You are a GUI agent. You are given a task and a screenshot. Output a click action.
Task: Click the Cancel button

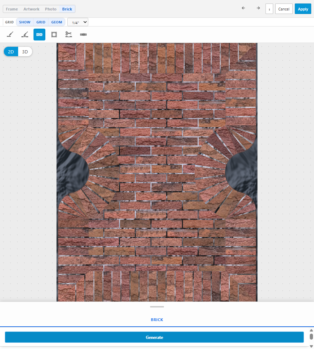coord(284,9)
